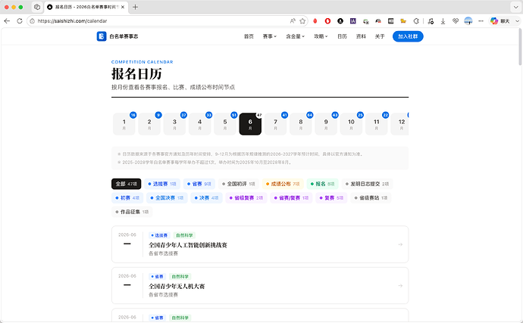523x323 pixels.
Task: Select month 7 月 tab
Action: pyautogui.click(x=275, y=124)
